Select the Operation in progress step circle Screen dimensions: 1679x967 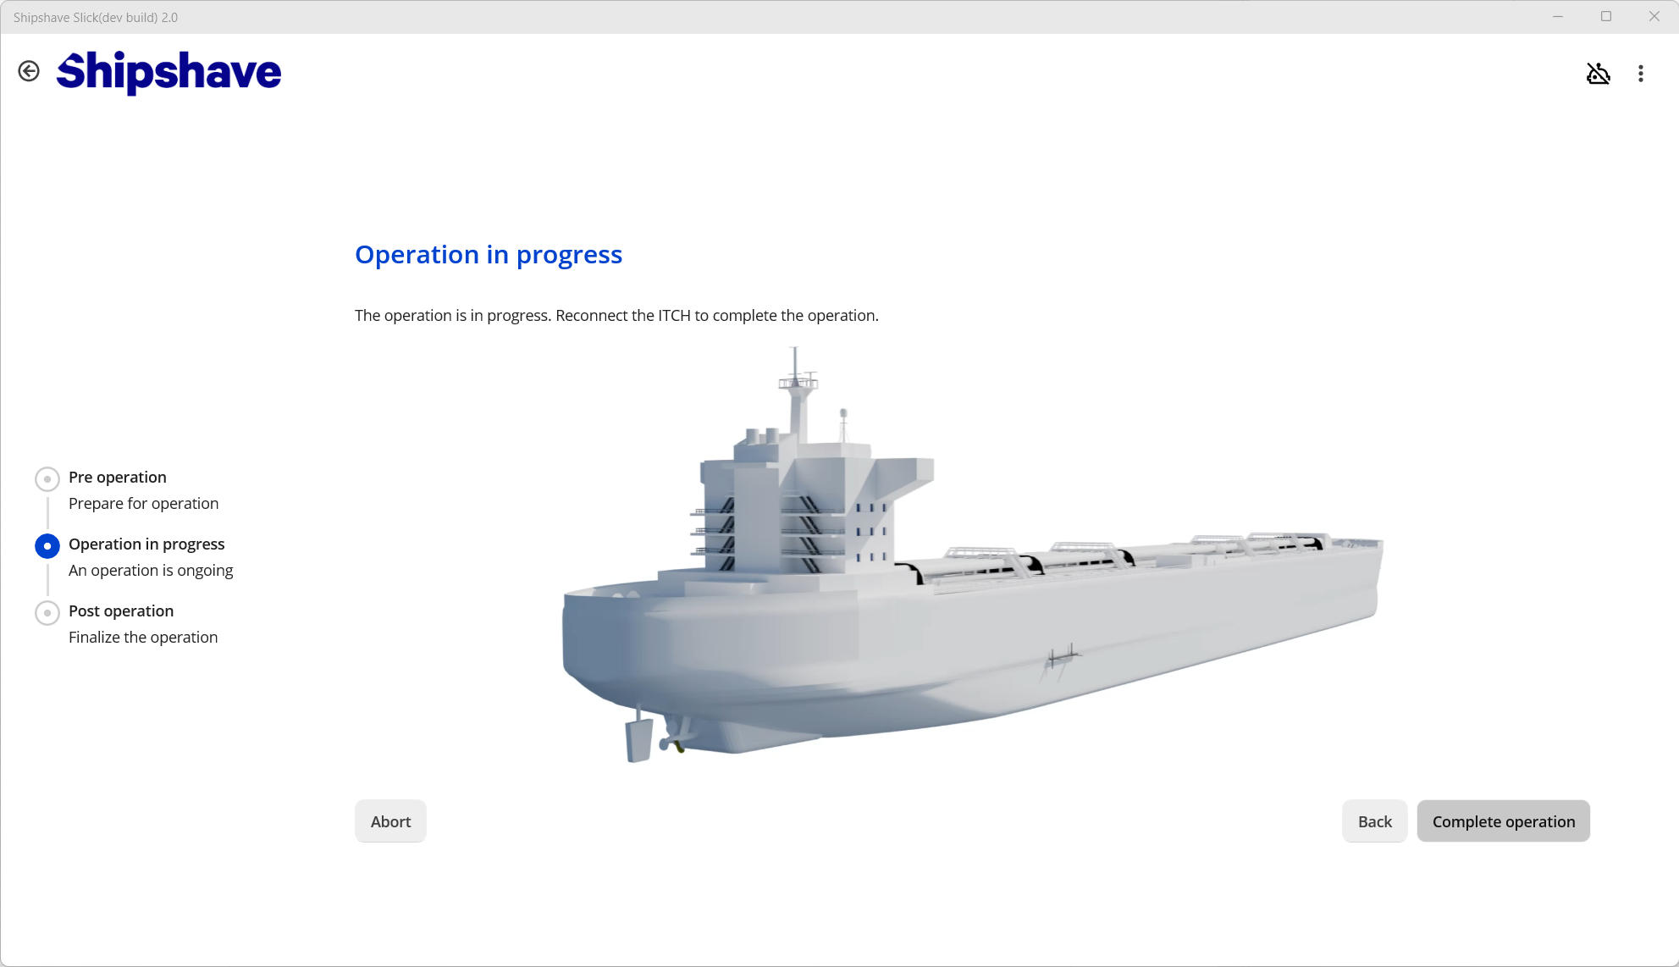[x=47, y=546]
